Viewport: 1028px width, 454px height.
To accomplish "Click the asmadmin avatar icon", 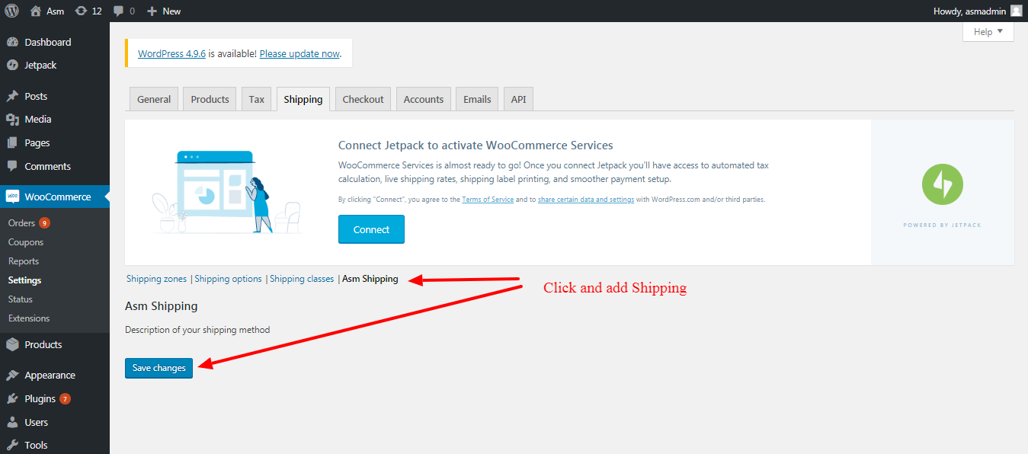I will [x=1016, y=11].
